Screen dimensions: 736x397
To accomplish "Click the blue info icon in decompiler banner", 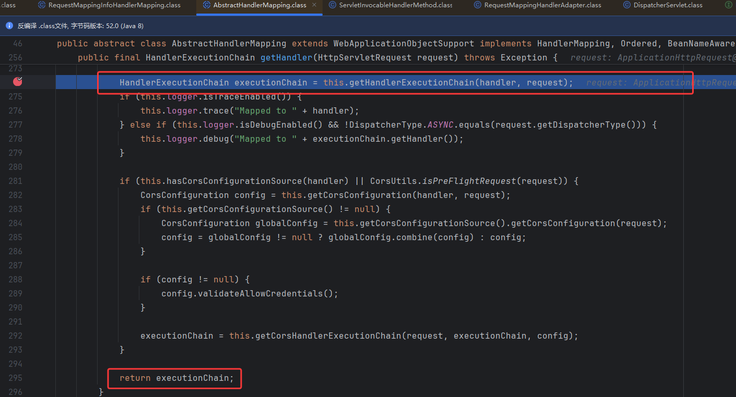I will pyautogui.click(x=9, y=26).
